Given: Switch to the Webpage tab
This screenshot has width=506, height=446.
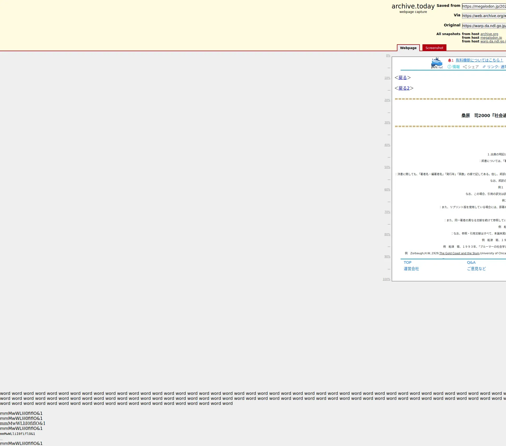Looking at the screenshot, I should tap(408, 48).
